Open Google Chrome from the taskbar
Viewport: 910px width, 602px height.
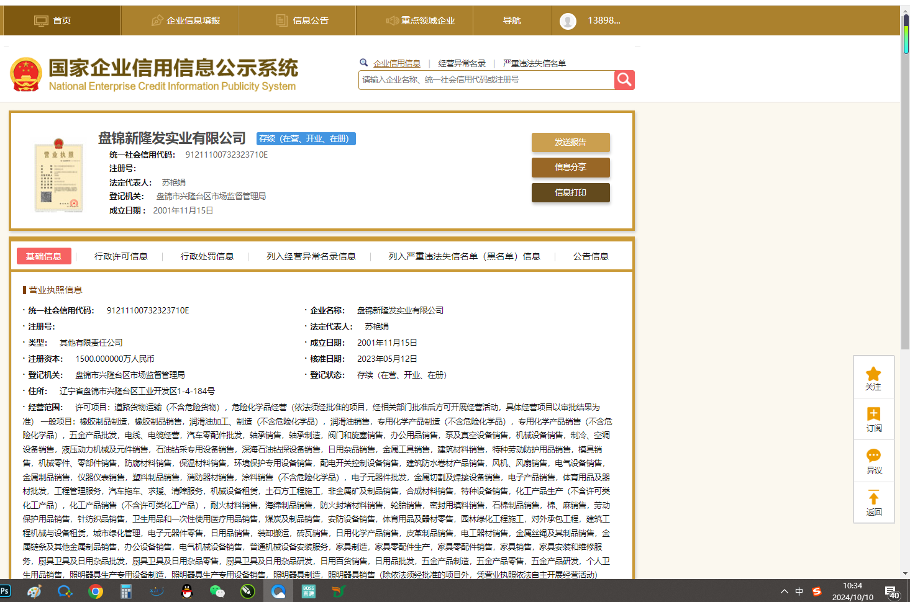(96, 591)
